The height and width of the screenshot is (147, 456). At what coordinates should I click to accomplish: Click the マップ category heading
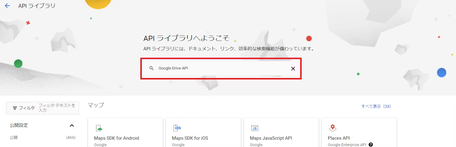tap(96, 105)
